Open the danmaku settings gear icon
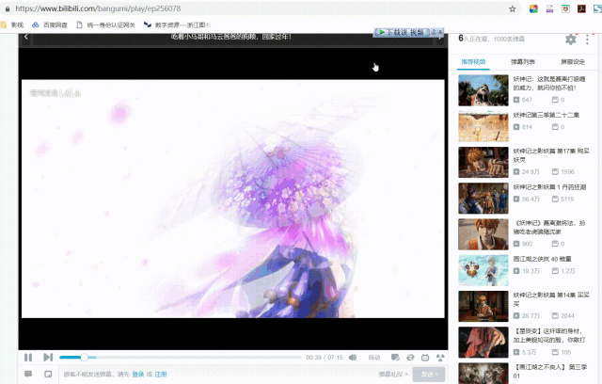The width and height of the screenshot is (602, 384). coord(571,40)
